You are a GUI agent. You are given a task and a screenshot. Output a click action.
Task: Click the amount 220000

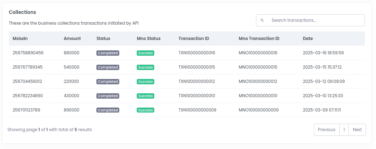(71, 81)
